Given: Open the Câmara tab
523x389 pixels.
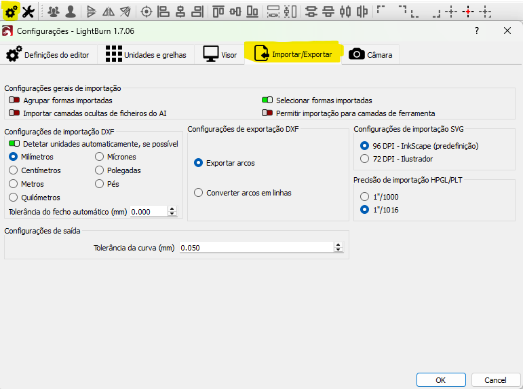Looking at the screenshot, I should 370,55.
